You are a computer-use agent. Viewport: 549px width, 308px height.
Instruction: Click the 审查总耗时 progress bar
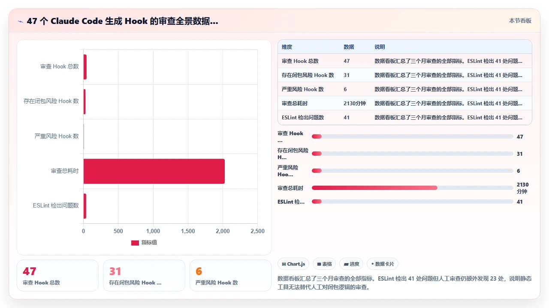click(413, 188)
